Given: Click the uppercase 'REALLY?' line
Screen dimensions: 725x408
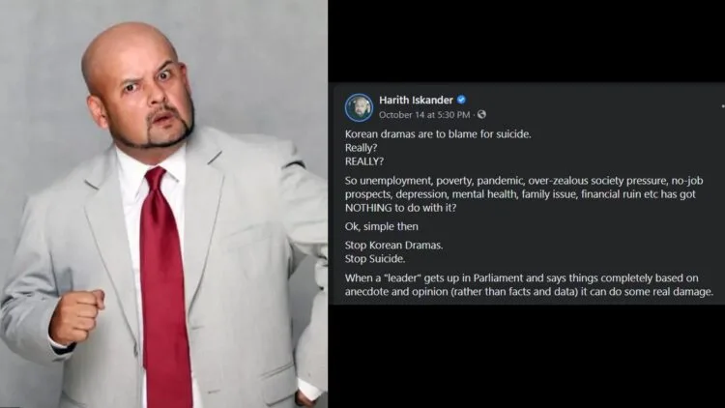Looking at the screenshot, I should tap(364, 161).
